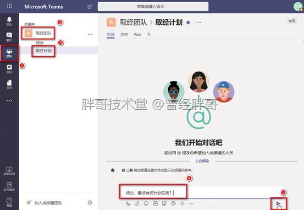Click the private channel badge
Viewport: 304px width, 210px height.
(292, 21)
